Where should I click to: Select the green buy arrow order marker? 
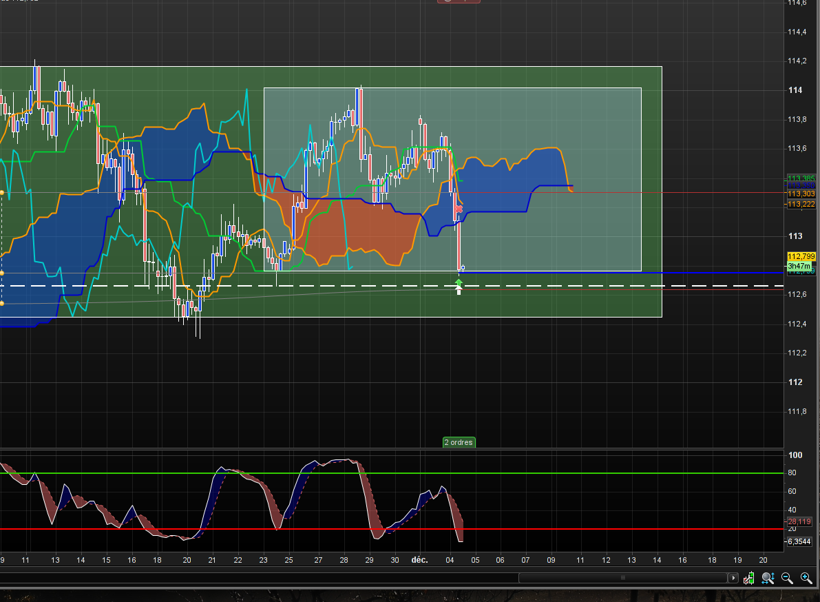tap(459, 284)
